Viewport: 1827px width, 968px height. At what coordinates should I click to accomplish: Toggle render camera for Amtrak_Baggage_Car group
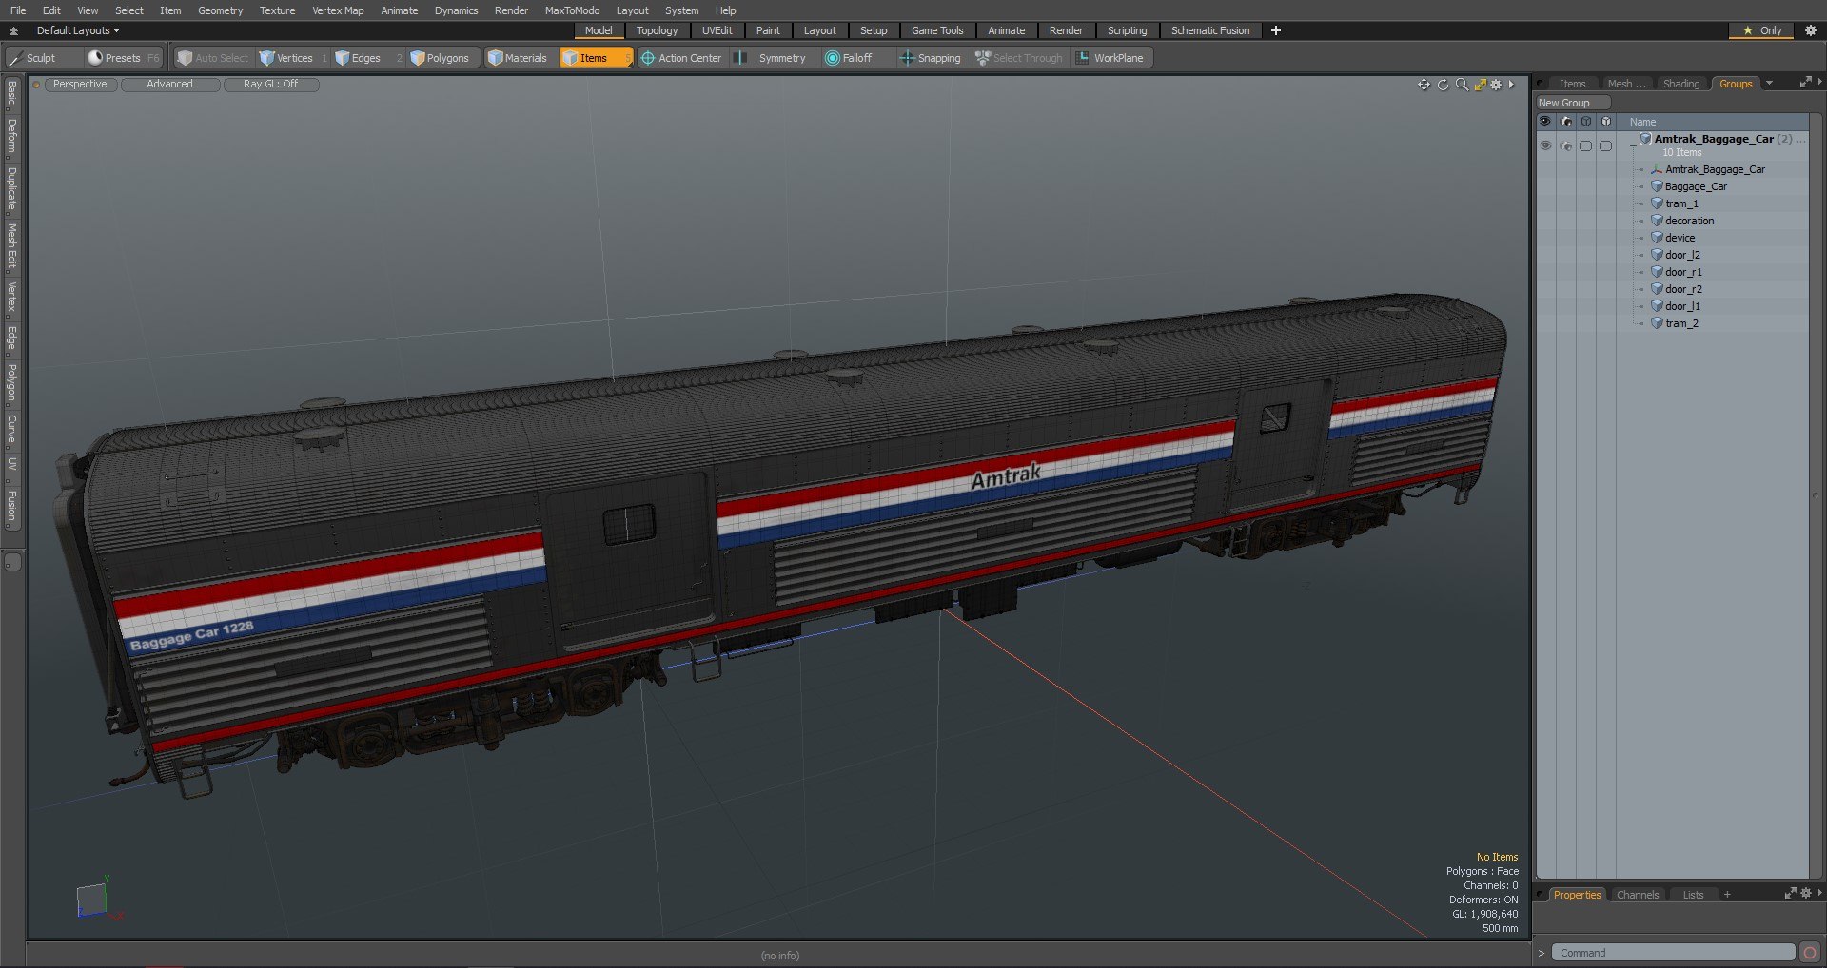(x=1566, y=145)
